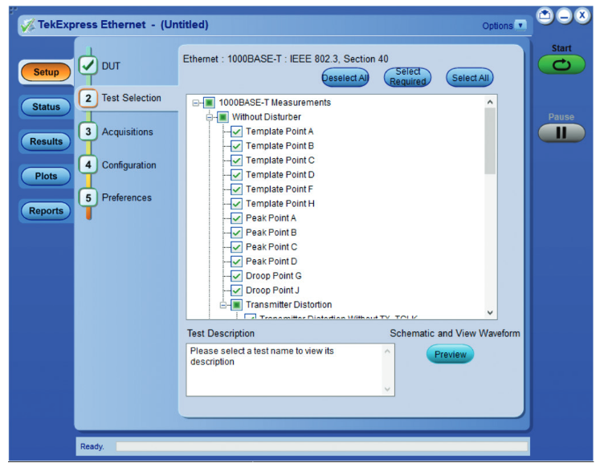Toggle the Peak Point C checkbox
This screenshot has height=467, width=600.
tap(236, 247)
